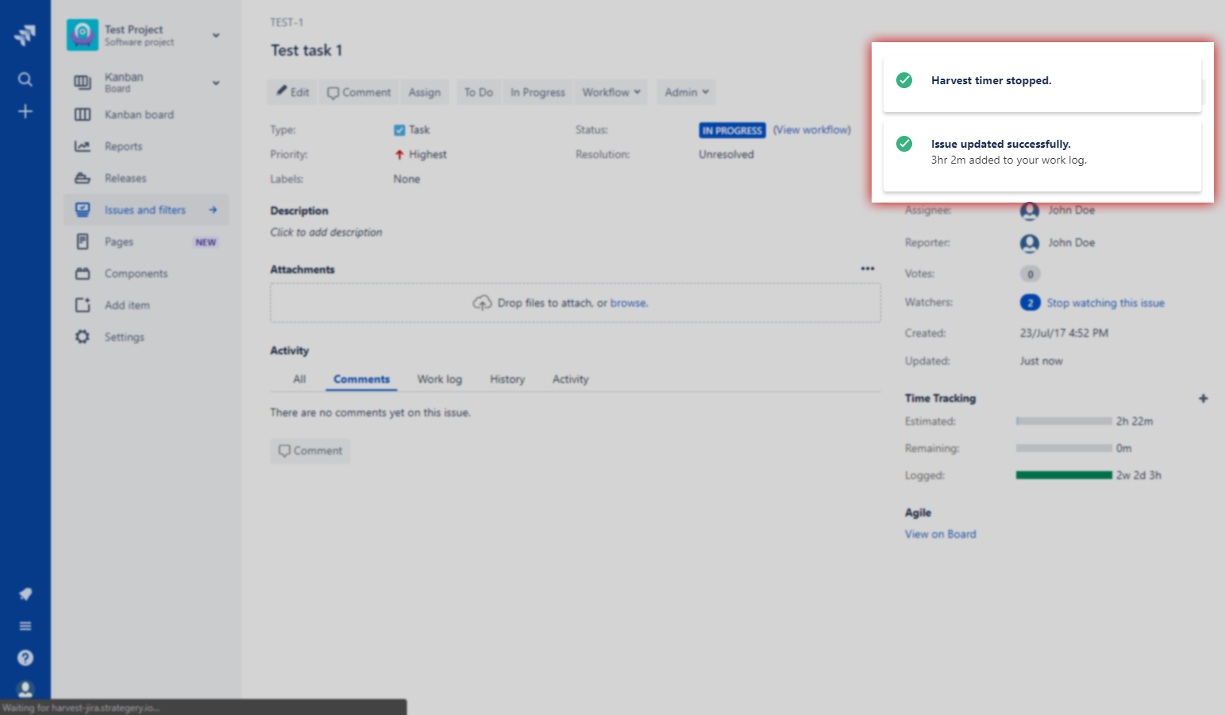The image size is (1226, 715).
Task: Click the green Harvest timer stopped checkmark
Action: click(x=903, y=79)
